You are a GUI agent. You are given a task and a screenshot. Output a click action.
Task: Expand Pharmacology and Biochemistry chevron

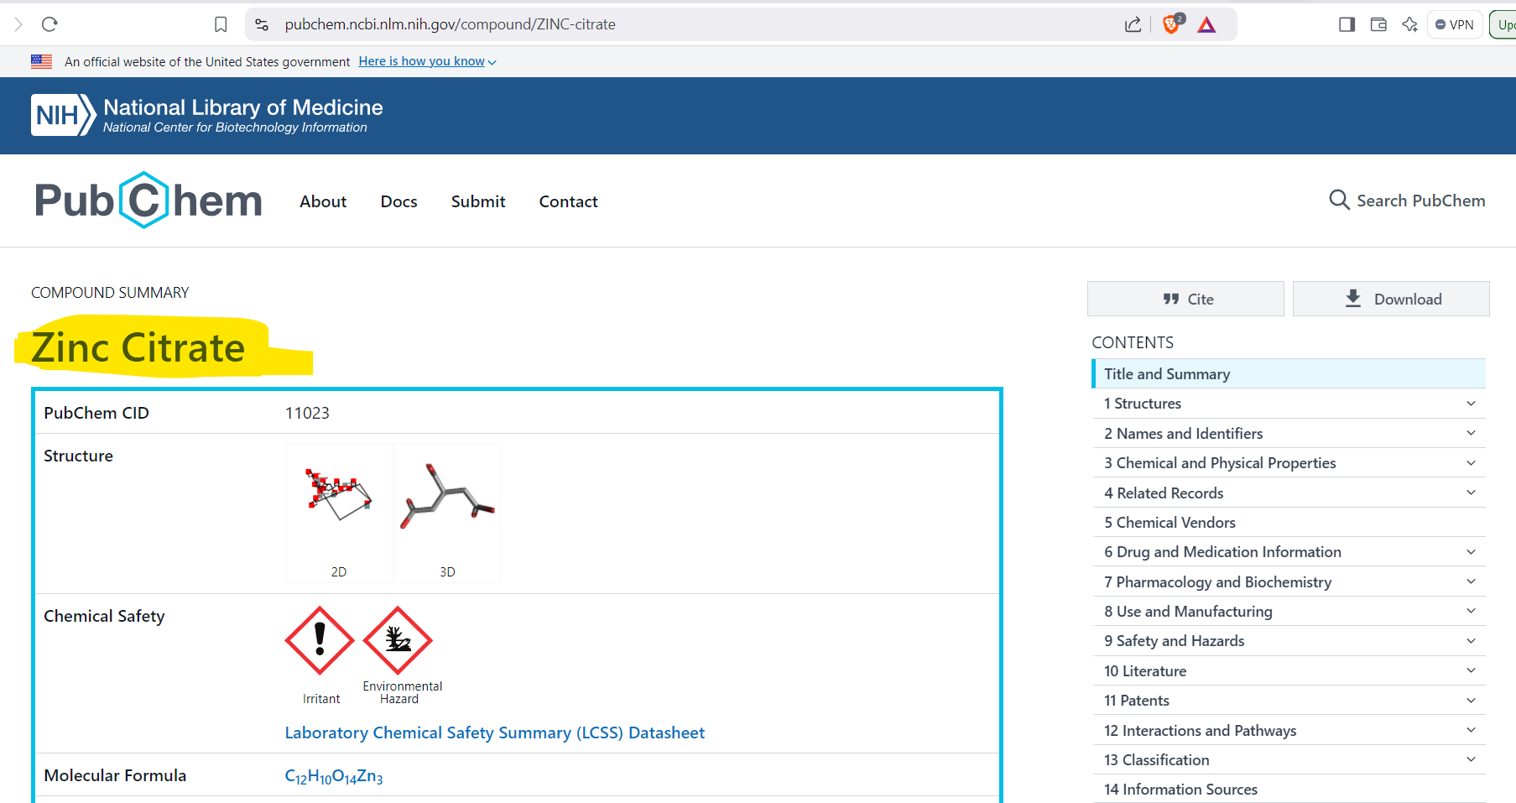[x=1471, y=581]
